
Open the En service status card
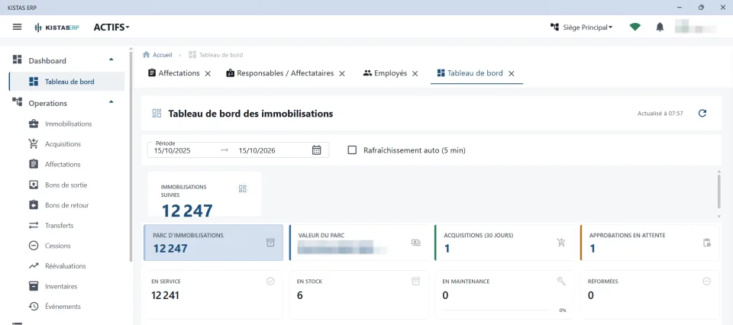[x=213, y=294]
